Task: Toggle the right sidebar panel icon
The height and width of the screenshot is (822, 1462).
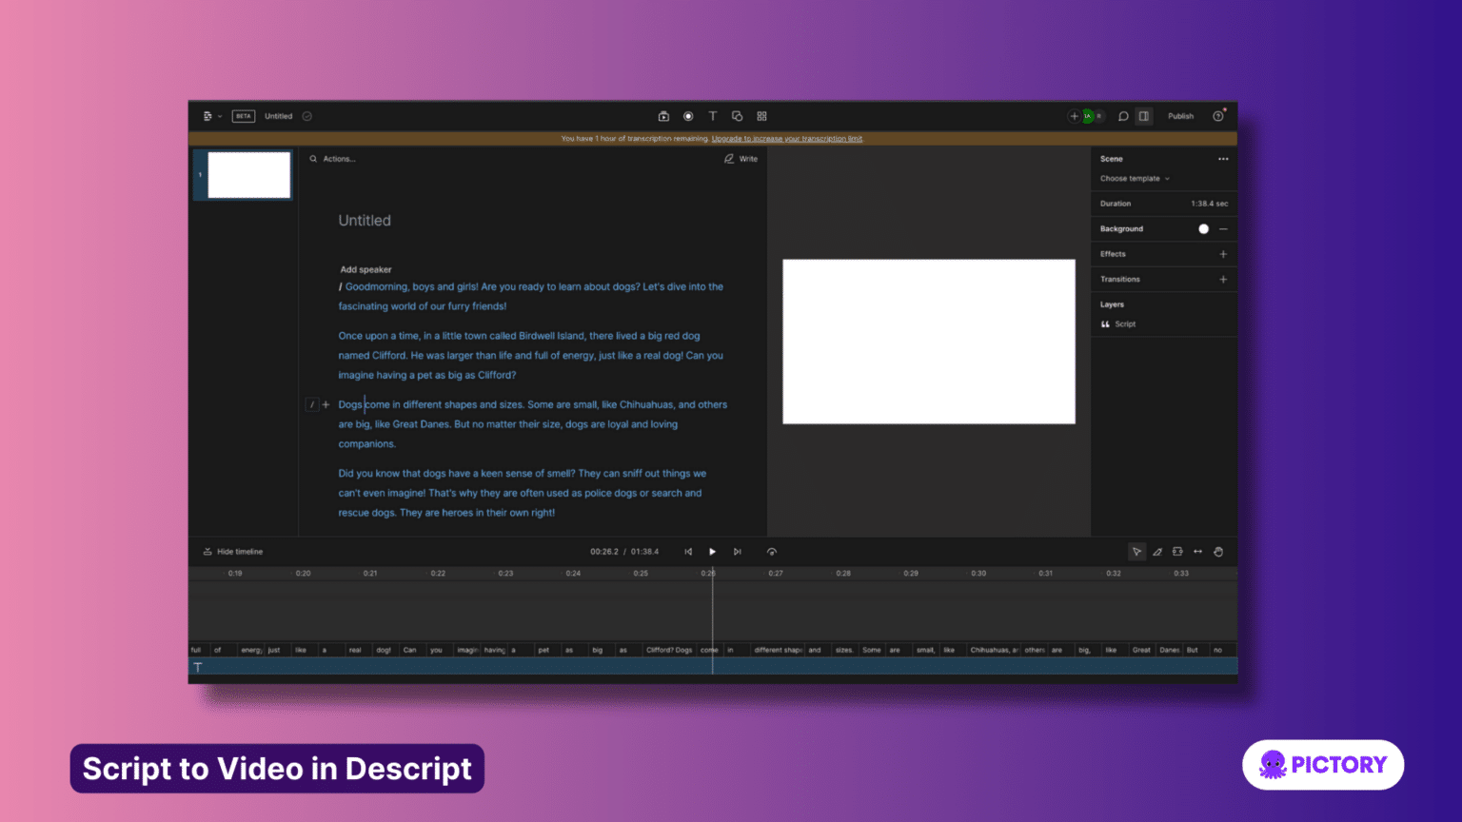Action: [1143, 115]
